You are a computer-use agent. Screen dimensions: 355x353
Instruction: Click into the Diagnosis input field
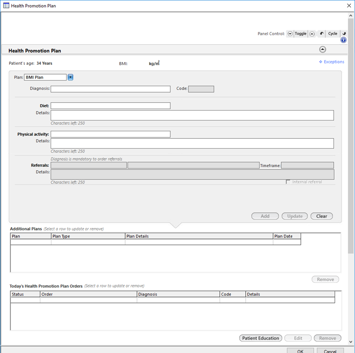click(110, 89)
